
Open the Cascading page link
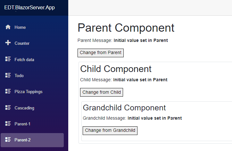pyautogui.click(x=32, y=108)
